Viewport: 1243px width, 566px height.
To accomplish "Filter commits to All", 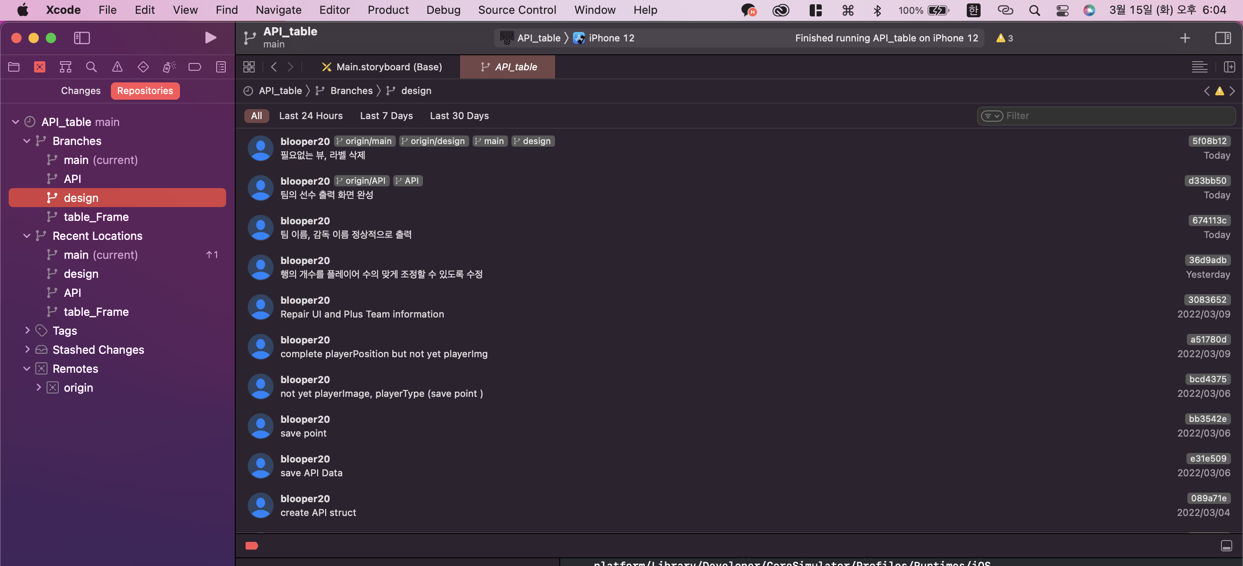I will click(x=256, y=116).
